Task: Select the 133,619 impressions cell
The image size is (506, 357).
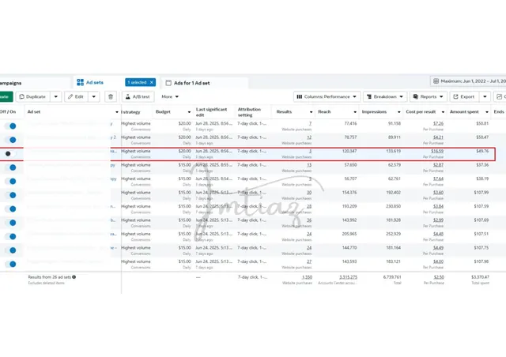Action: click(394, 151)
